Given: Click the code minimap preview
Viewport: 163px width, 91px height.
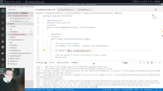Looking at the screenshot, I should (x=155, y=17).
